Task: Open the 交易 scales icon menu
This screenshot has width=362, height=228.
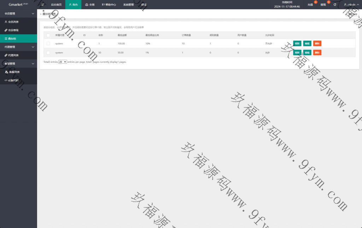Action: (90, 5)
